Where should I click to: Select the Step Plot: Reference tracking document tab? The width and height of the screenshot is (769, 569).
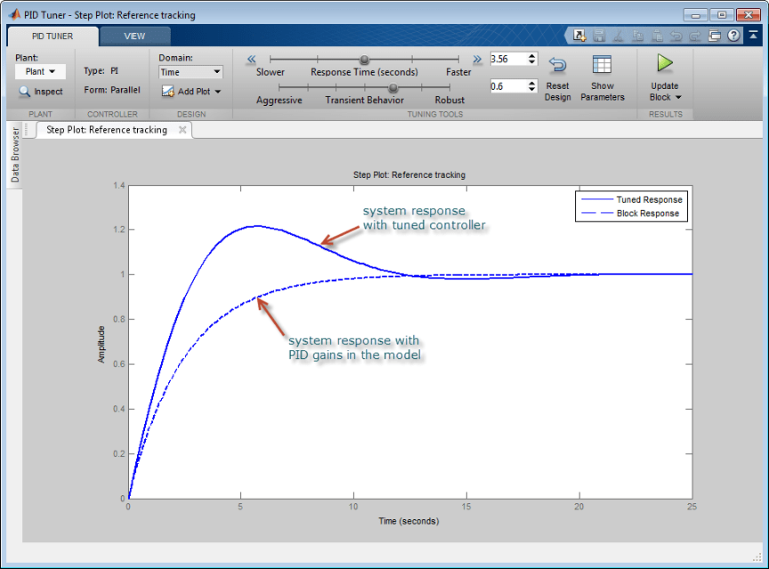pos(107,129)
